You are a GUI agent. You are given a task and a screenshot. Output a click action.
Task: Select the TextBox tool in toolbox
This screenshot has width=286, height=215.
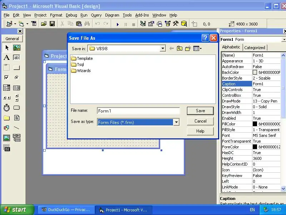(x=16, y=58)
